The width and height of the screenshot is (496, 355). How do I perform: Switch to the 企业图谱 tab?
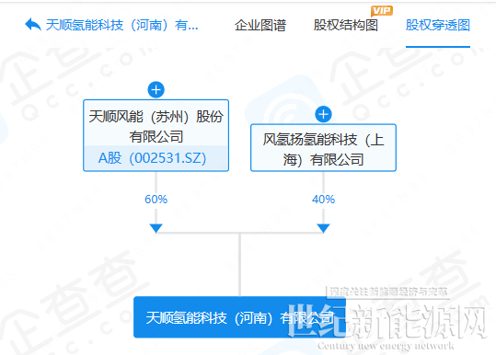click(260, 25)
